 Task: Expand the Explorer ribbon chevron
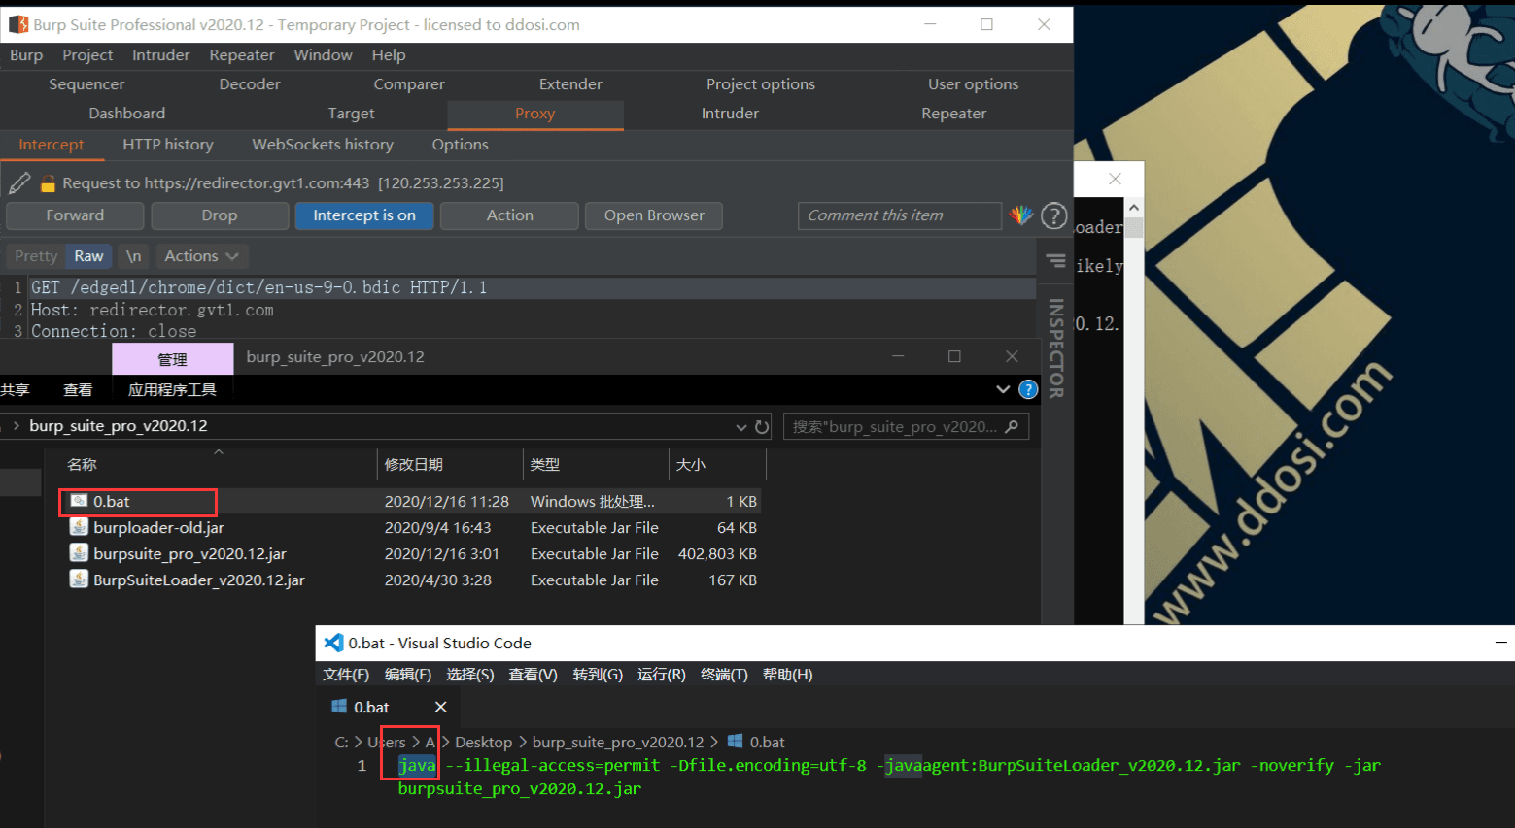tap(1003, 389)
